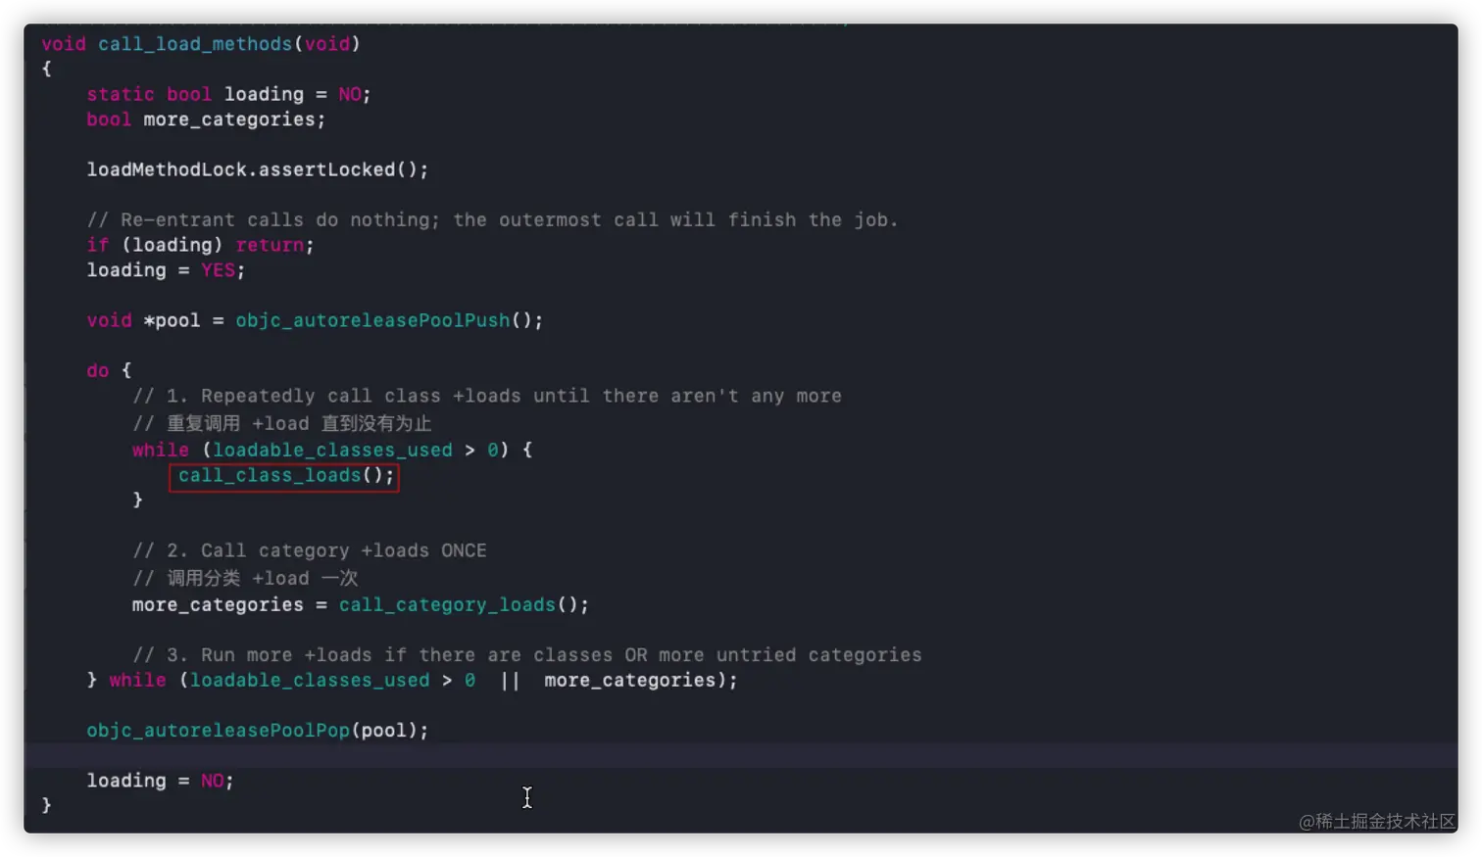
Task: Select the objc_autoreleasePoolPop(pool) statement
Action: click(257, 730)
